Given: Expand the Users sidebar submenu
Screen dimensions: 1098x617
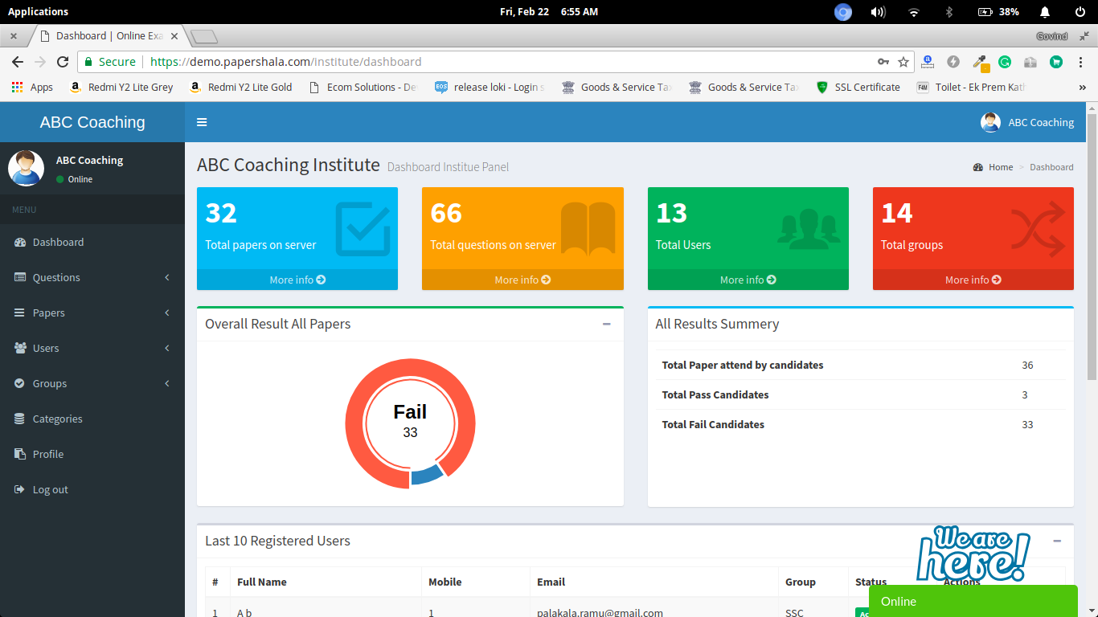Looking at the screenshot, I should click(167, 348).
